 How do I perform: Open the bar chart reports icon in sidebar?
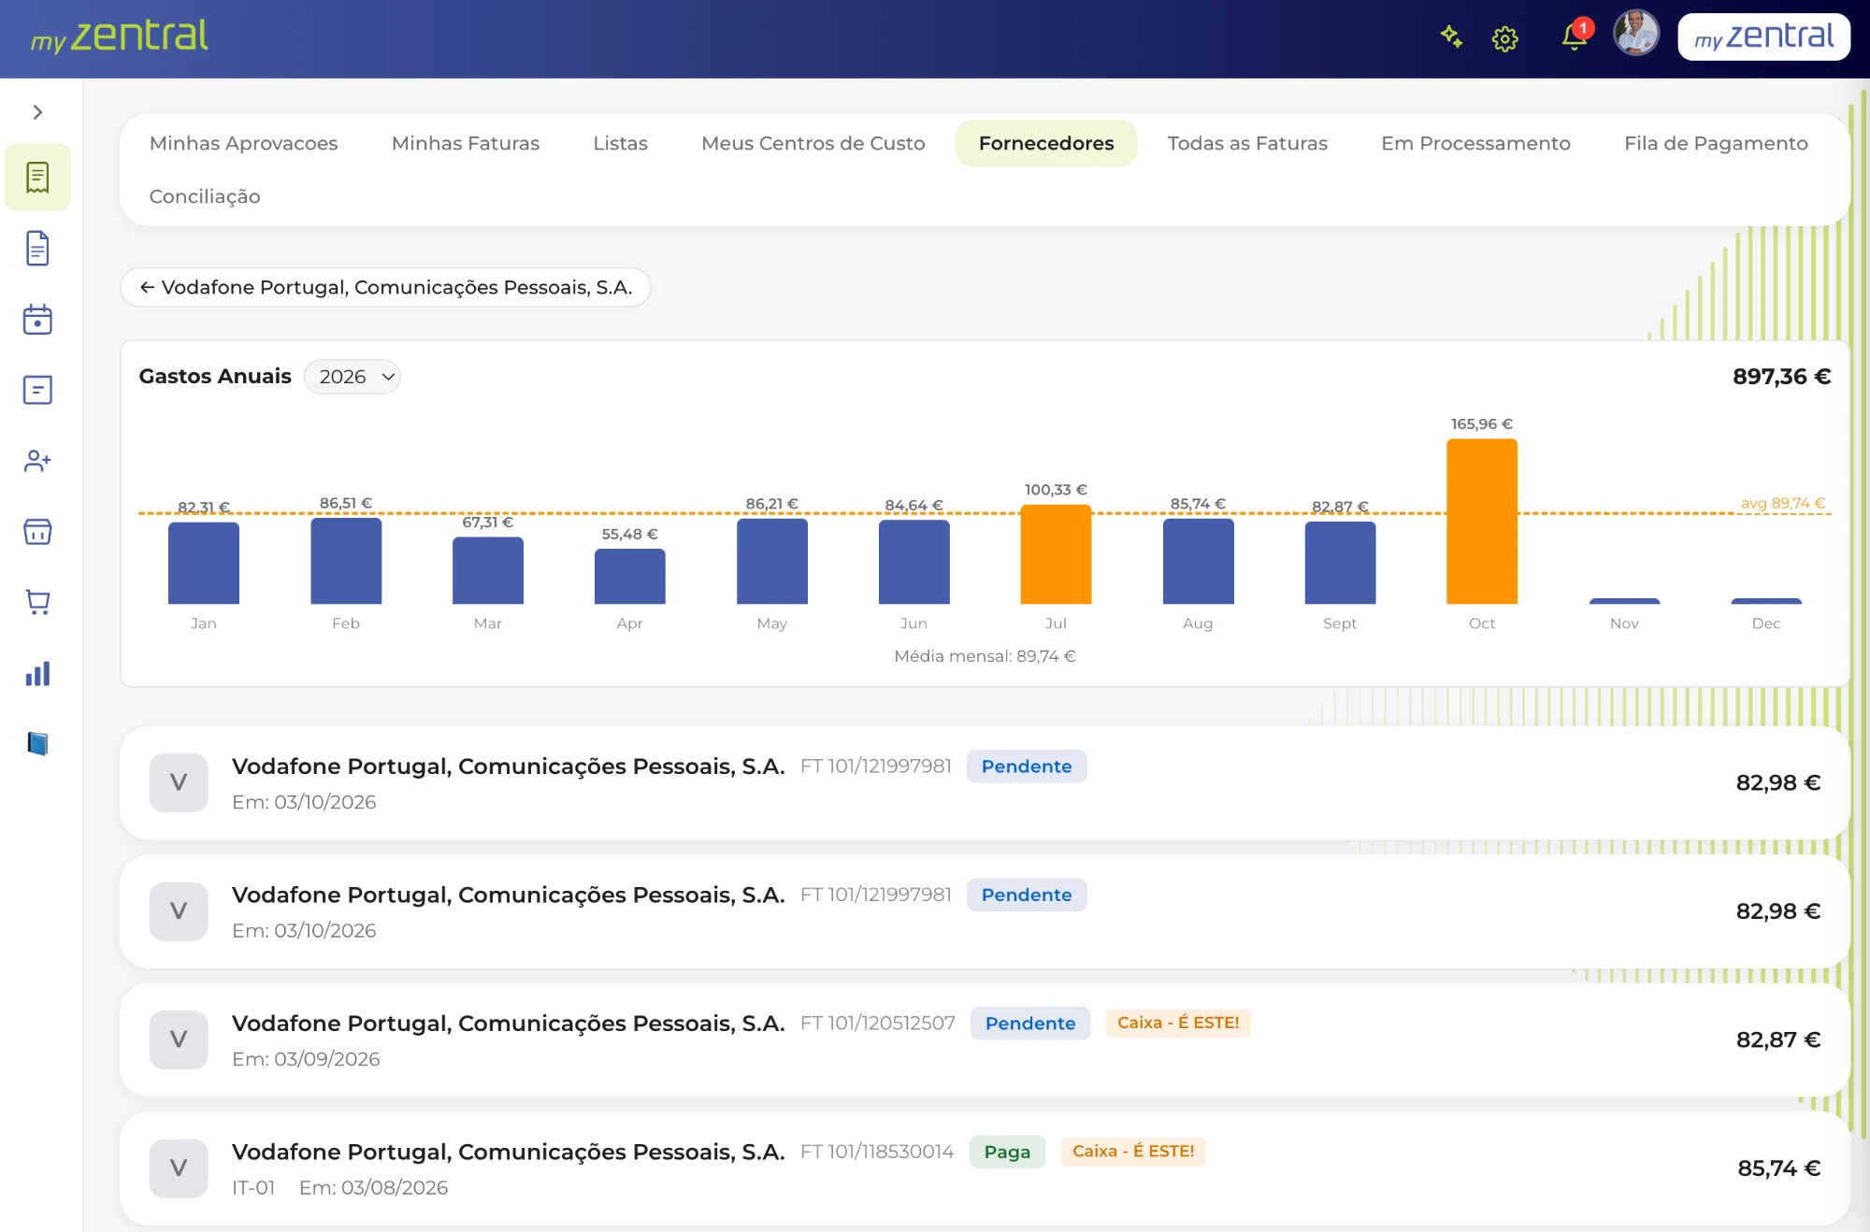[x=37, y=674]
